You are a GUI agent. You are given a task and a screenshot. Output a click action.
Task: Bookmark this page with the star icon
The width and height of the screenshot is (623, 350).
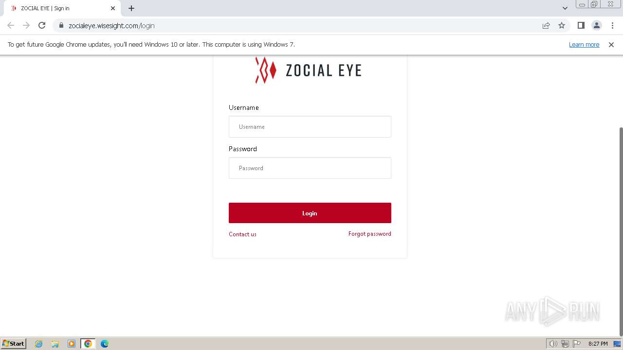562,25
